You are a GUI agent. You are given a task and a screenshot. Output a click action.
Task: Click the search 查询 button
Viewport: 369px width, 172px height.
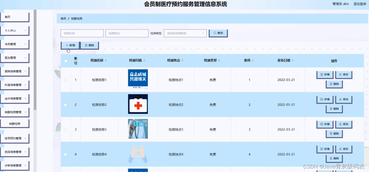(218, 33)
